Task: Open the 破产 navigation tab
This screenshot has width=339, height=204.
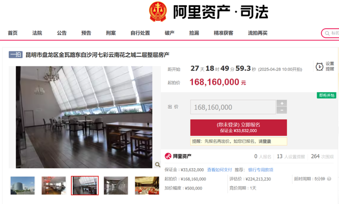Action: point(169,33)
